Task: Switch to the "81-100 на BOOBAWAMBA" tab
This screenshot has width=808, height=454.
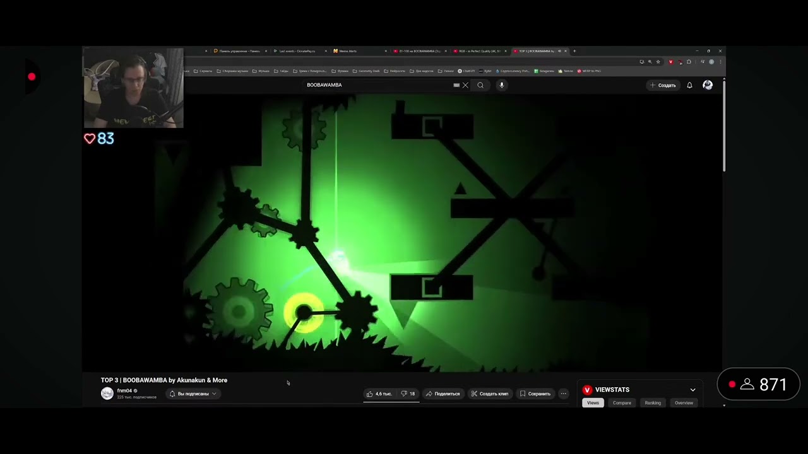Action: point(420,51)
